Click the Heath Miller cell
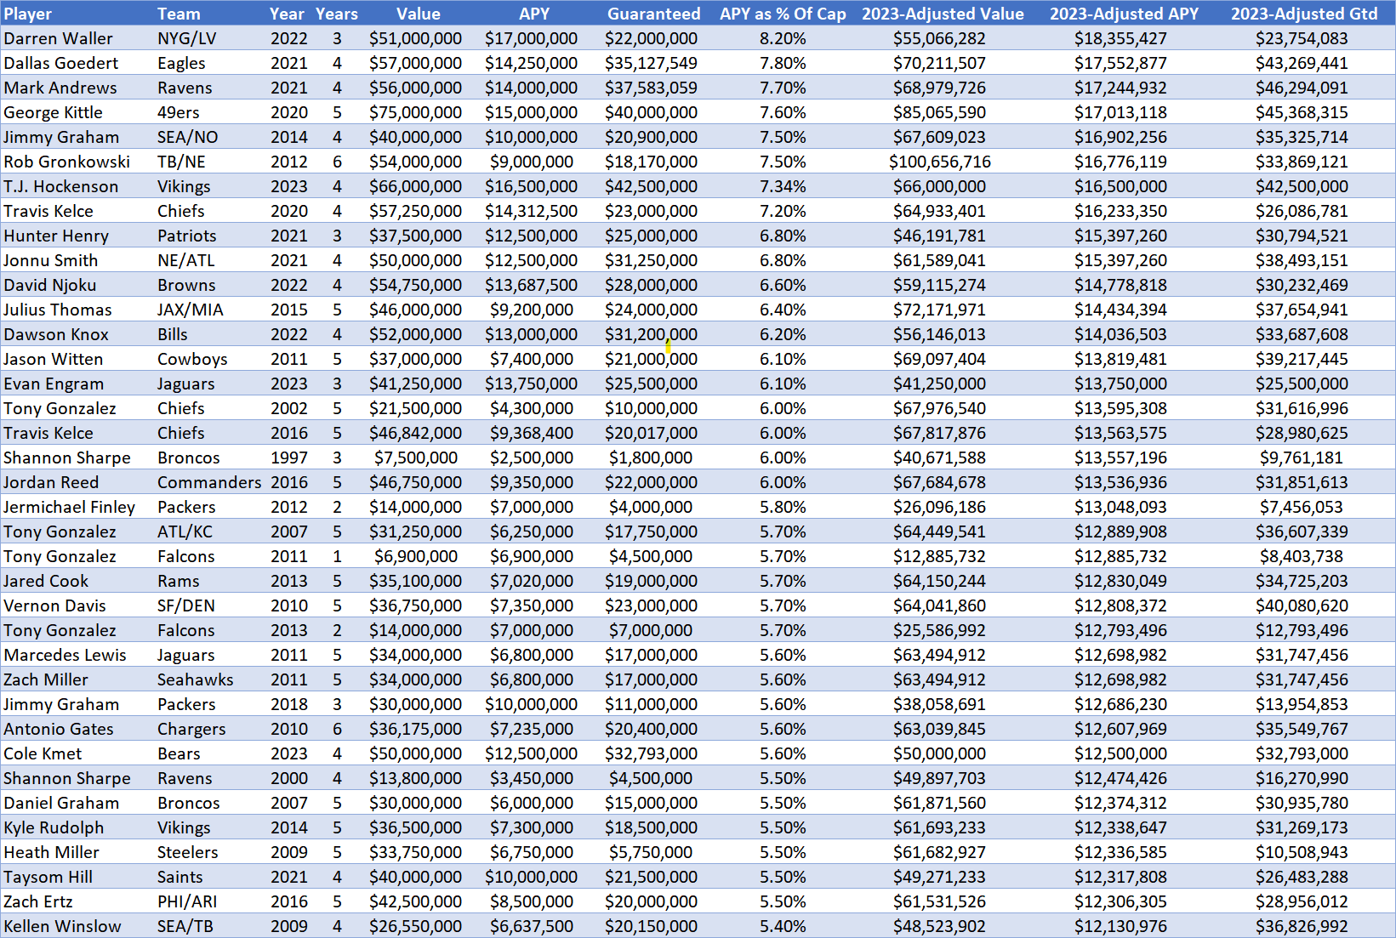Screen dimensions: 1396x938 coord(51,852)
